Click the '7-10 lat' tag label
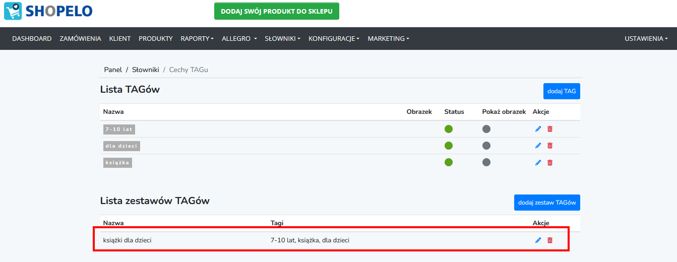 (x=119, y=129)
